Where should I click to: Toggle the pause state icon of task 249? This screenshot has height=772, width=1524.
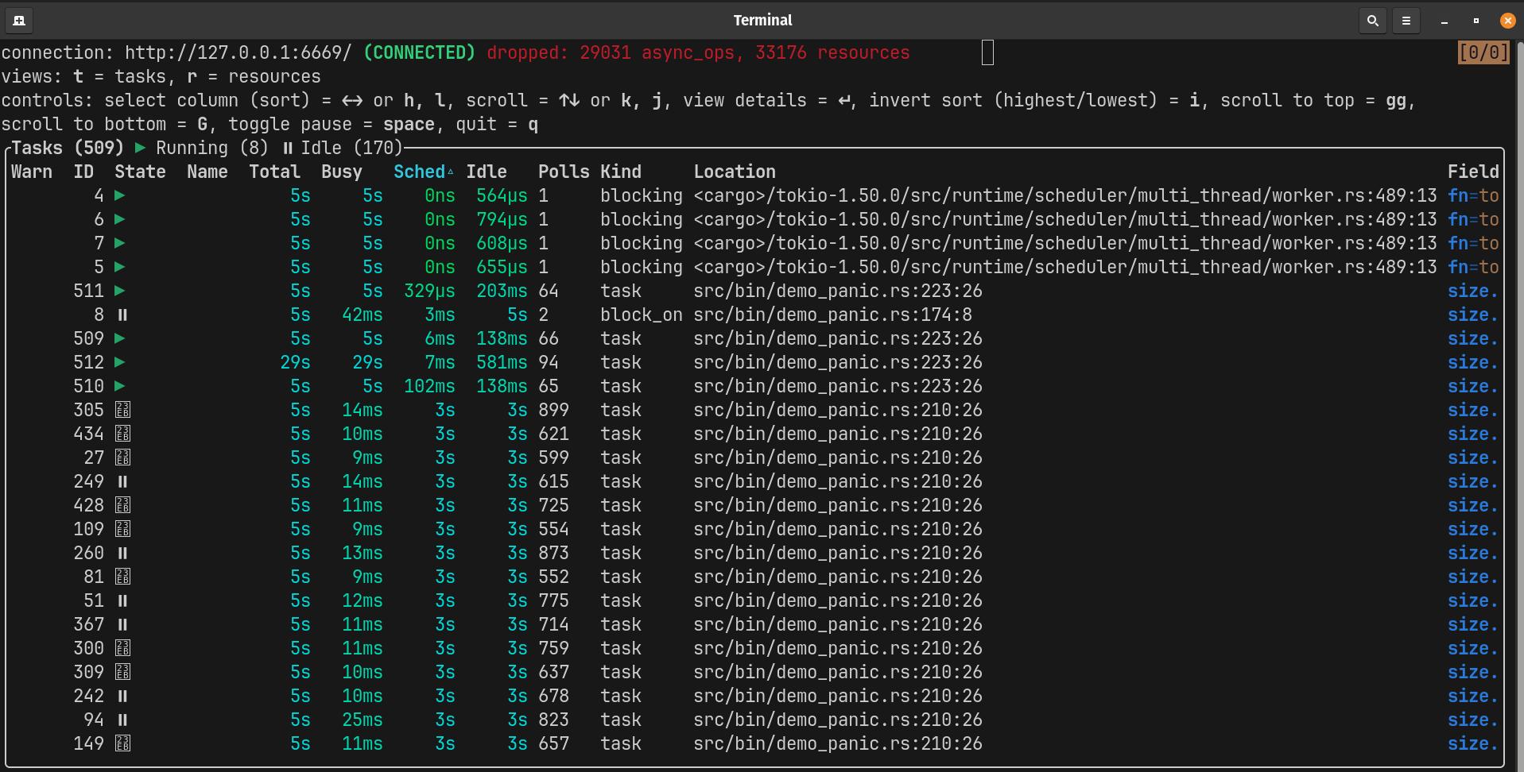pyautogui.click(x=121, y=481)
